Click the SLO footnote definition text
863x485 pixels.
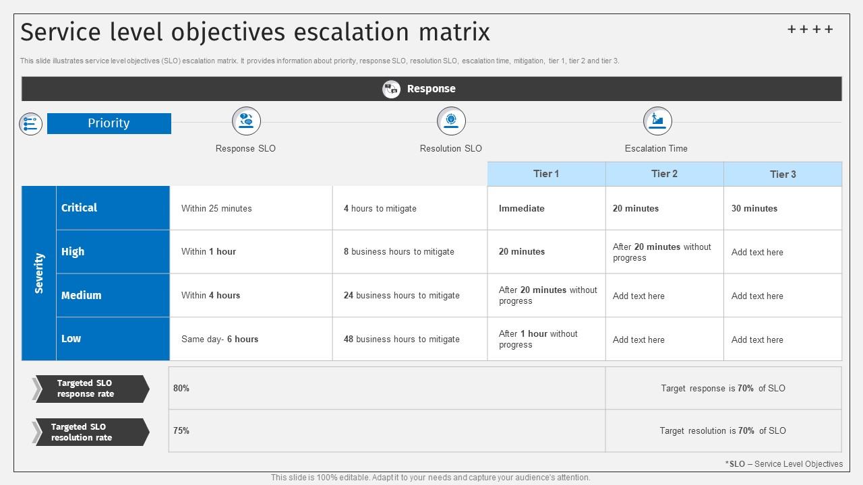(784, 464)
